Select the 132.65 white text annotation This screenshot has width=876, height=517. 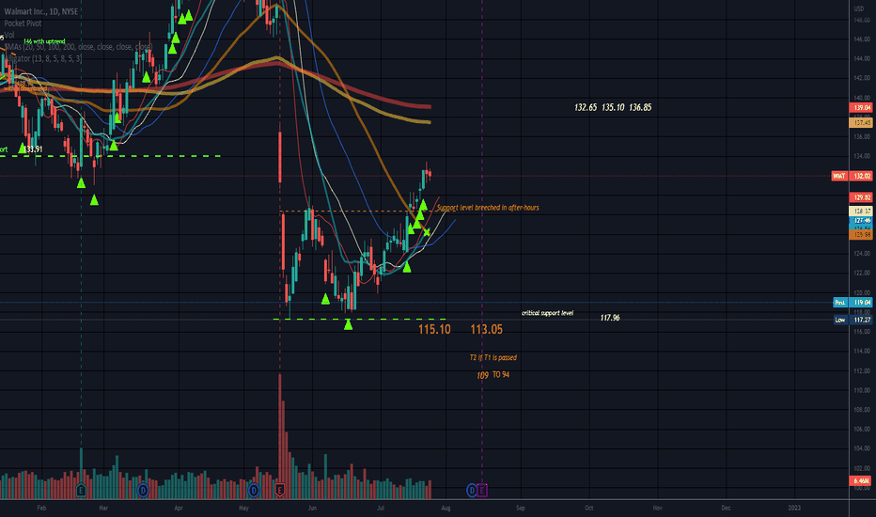pyautogui.click(x=586, y=107)
